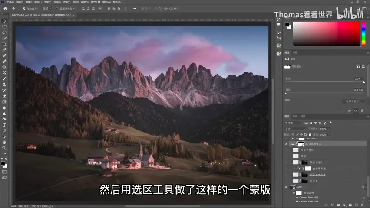
Task: Select the Pen tool
Action: [x=4, y=131]
